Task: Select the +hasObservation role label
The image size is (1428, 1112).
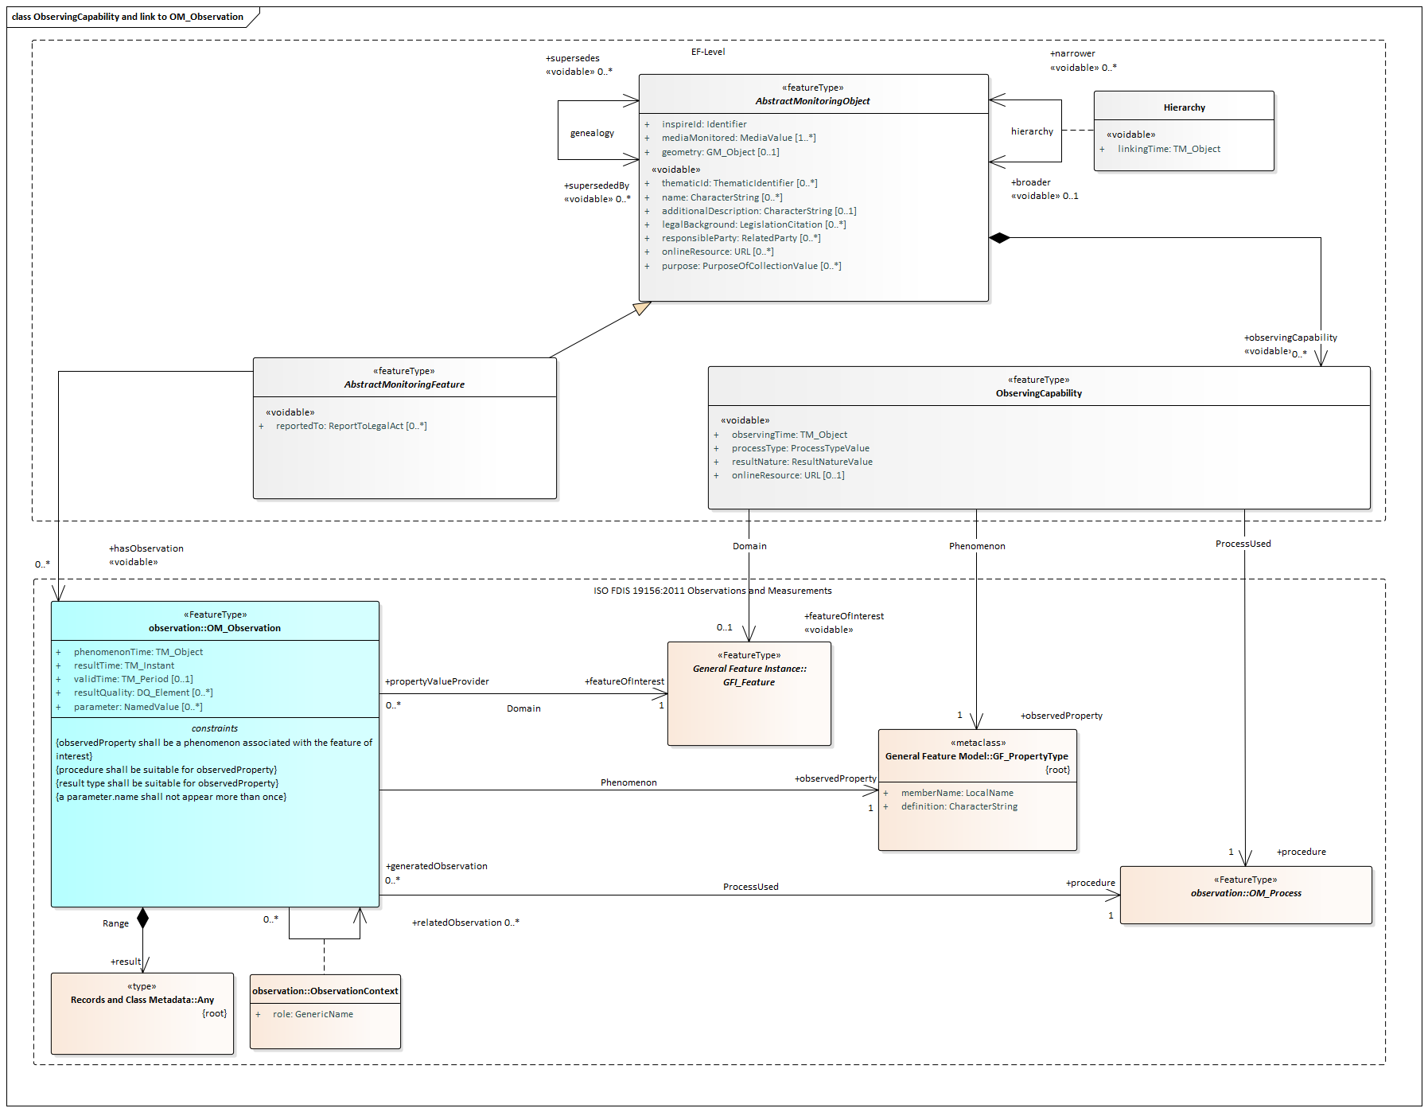Action: pyautogui.click(x=146, y=548)
